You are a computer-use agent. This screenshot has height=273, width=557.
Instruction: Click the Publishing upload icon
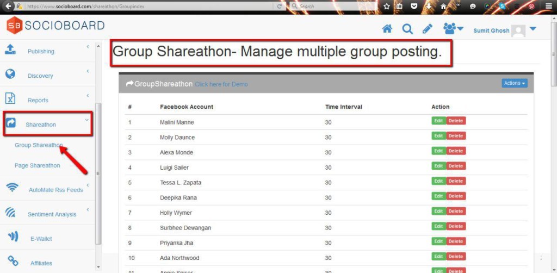tap(10, 49)
